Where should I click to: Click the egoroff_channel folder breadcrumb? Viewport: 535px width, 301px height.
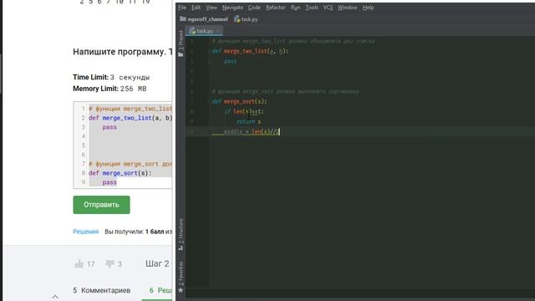pos(204,19)
